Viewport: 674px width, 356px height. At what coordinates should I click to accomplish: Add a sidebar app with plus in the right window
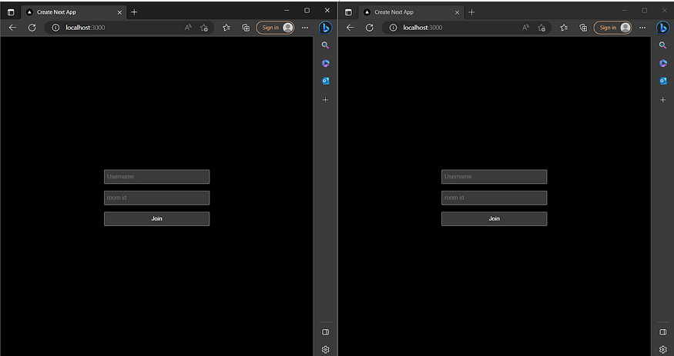(662, 99)
